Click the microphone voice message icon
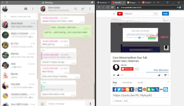The width and height of the screenshot is (184, 106). (x=90, y=104)
